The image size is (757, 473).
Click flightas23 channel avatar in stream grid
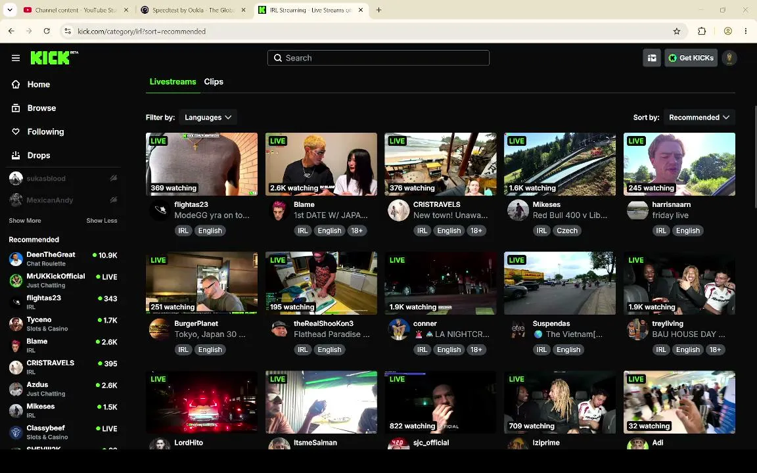(x=159, y=210)
